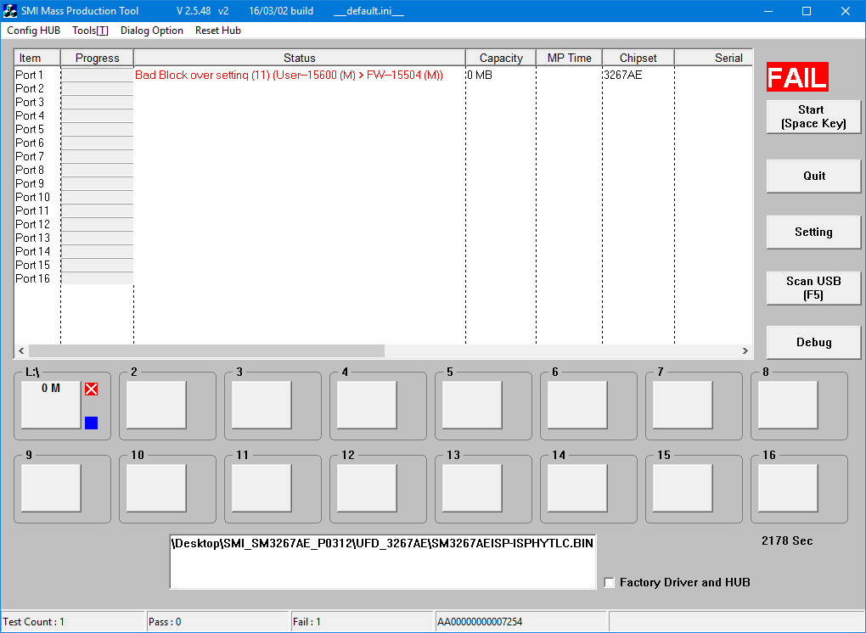Open the Config HUB menu

(x=34, y=31)
